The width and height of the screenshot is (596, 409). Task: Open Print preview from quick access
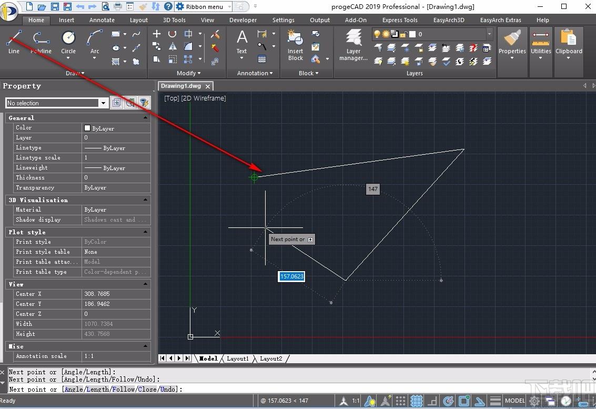pos(105,6)
